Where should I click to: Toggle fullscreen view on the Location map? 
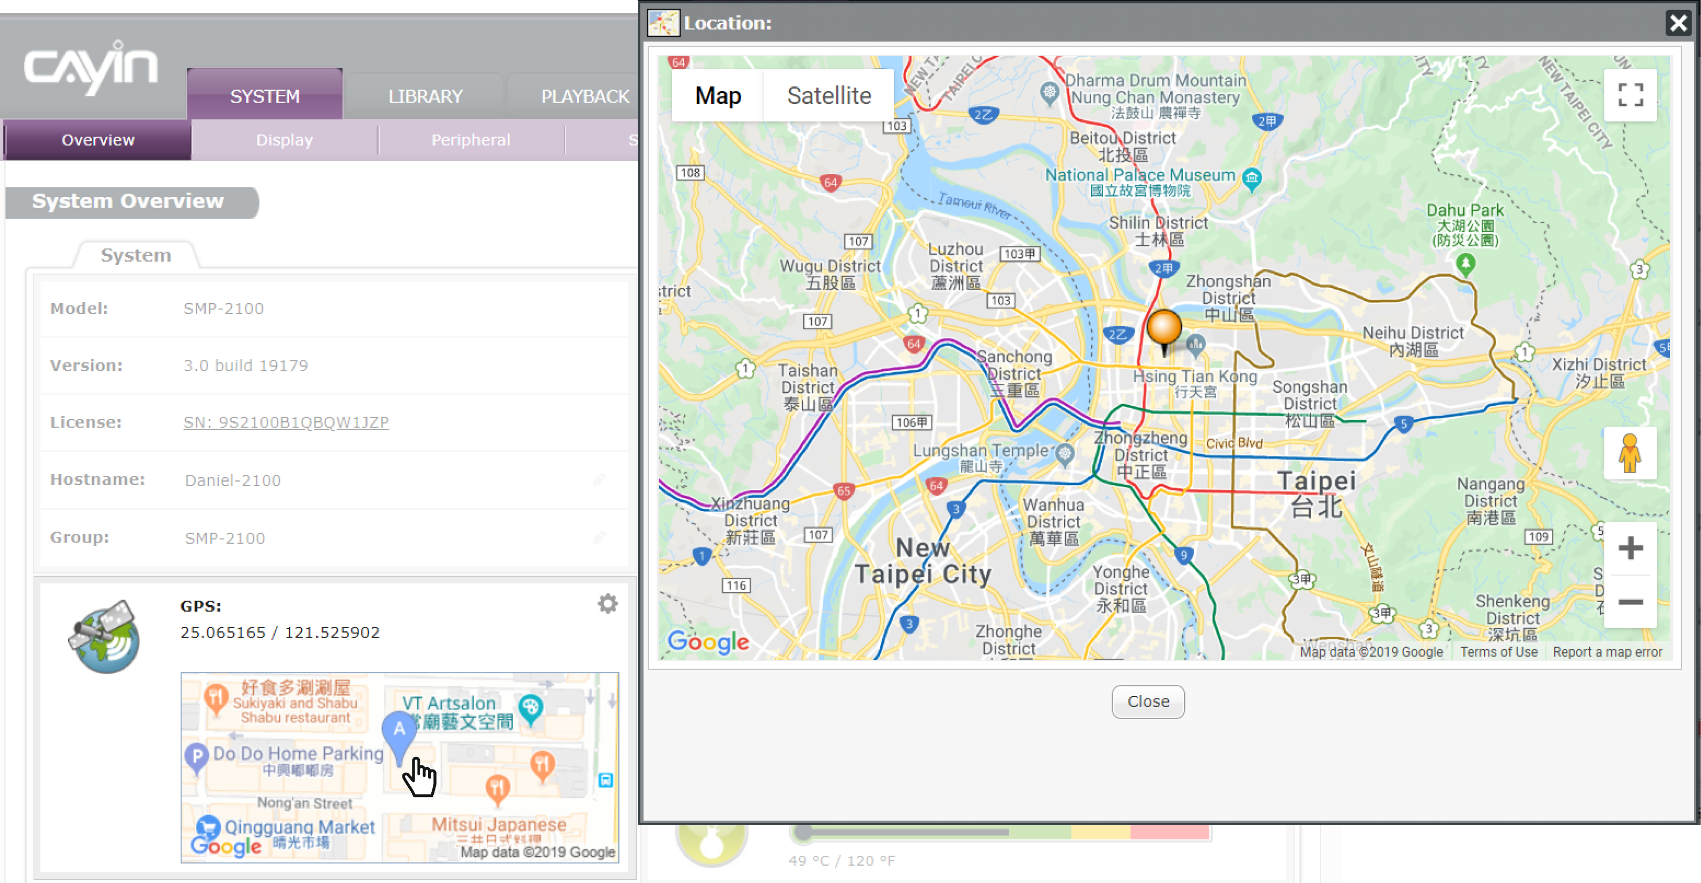pyautogui.click(x=1630, y=95)
